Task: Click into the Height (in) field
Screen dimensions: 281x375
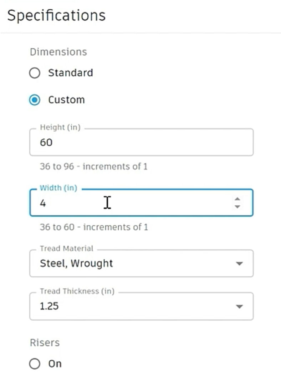Action: click(141, 142)
